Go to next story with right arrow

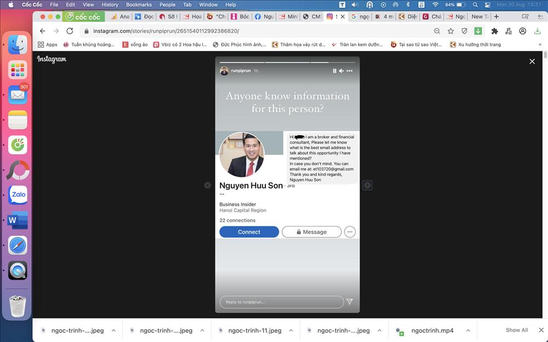pos(367,186)
